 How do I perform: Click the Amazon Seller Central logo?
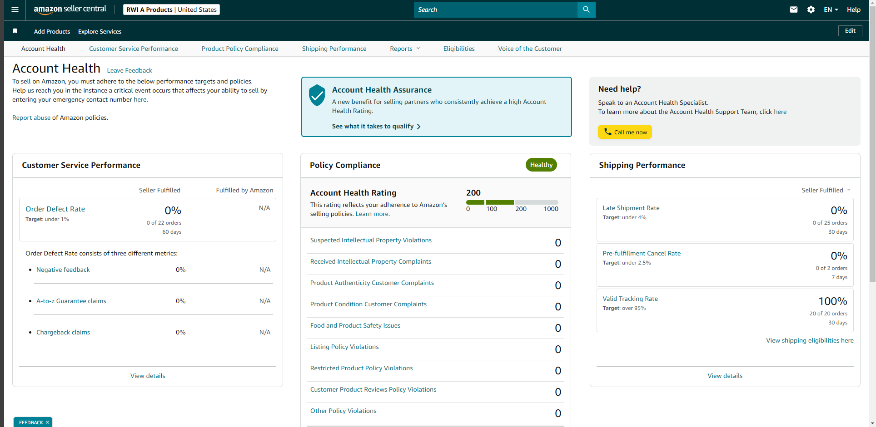[70, 10]
